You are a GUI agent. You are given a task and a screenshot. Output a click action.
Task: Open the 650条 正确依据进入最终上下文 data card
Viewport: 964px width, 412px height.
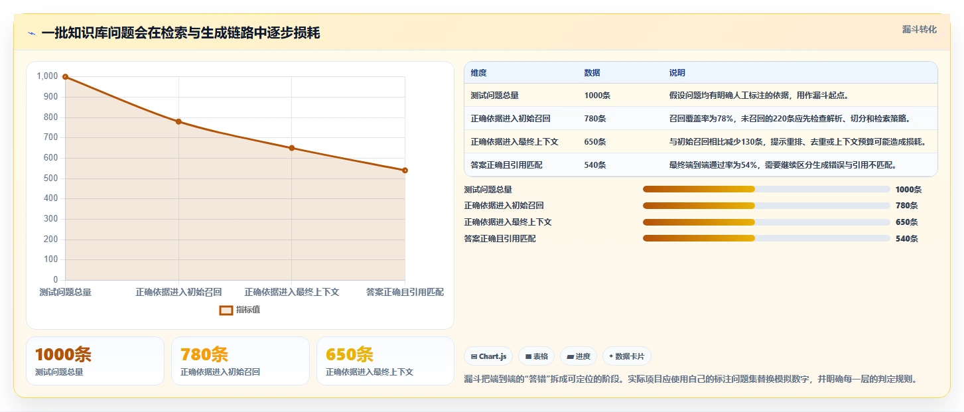click(x=385, y=361)
